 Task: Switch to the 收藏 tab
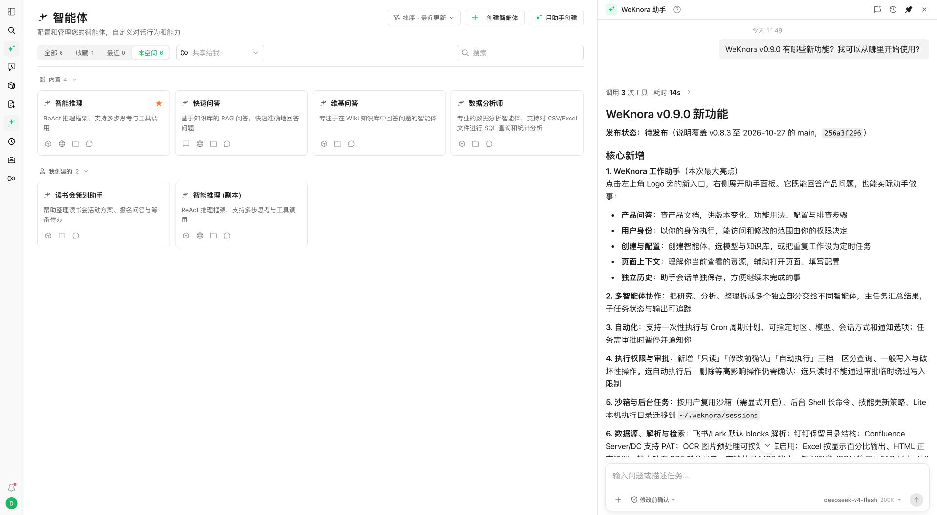pyautogui.click(x=85, y=53)
